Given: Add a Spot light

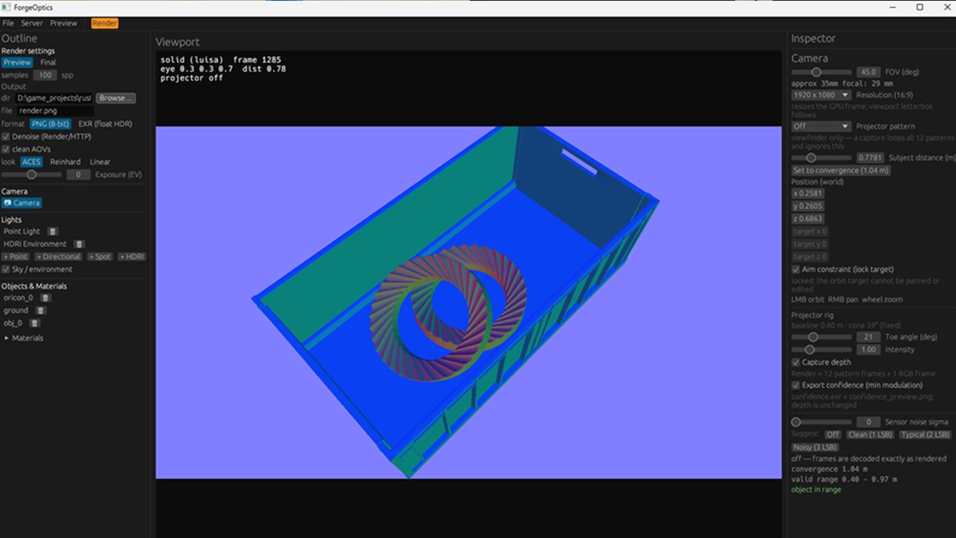Looking at the screenshot, I should [100, 257].
